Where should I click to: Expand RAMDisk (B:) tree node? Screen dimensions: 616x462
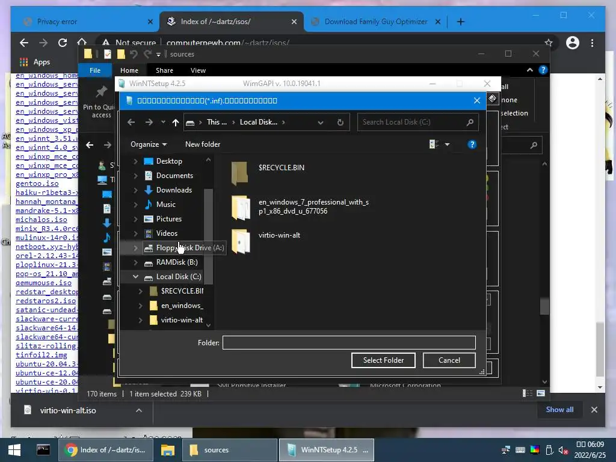click(135, 262)
